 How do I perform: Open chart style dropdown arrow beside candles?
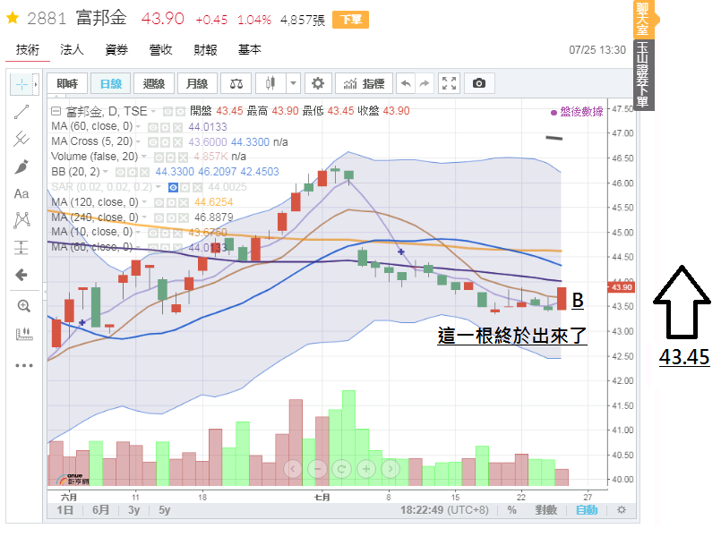(293, 83)
